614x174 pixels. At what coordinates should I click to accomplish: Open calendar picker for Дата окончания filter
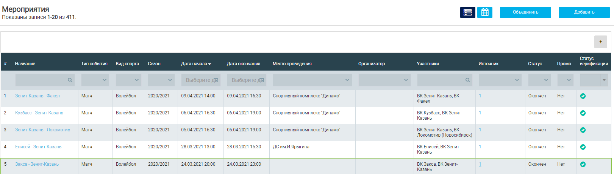(x=261, y=80)
